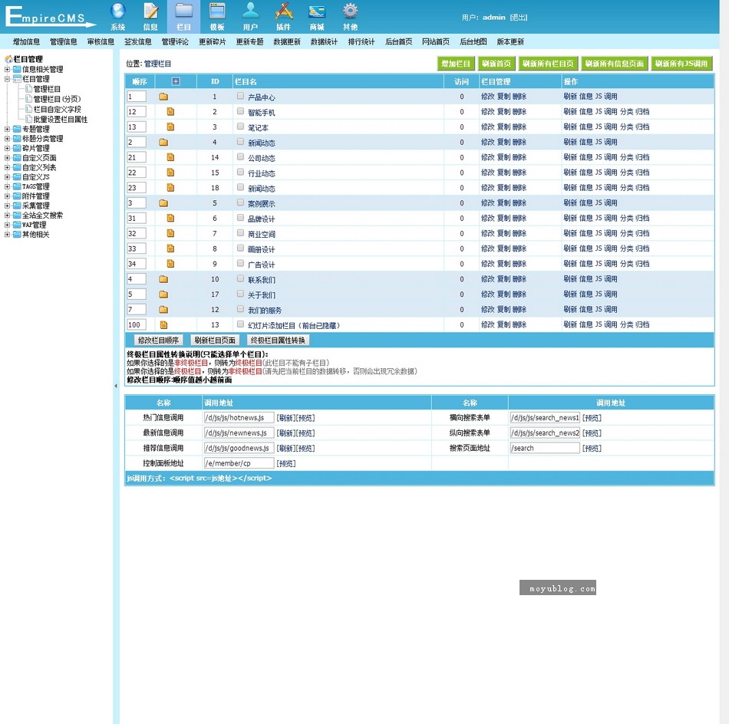729x724 pixels.
Task: Click the EmpireCMS logo
Action: [50, 17]
